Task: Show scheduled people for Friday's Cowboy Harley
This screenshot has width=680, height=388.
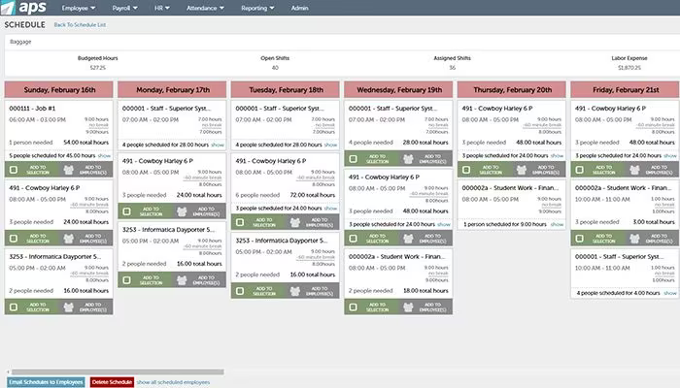Action: (x=670, y=155)
